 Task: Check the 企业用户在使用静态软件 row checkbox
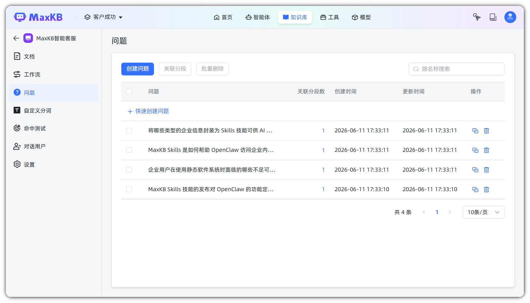click(129, 170)
